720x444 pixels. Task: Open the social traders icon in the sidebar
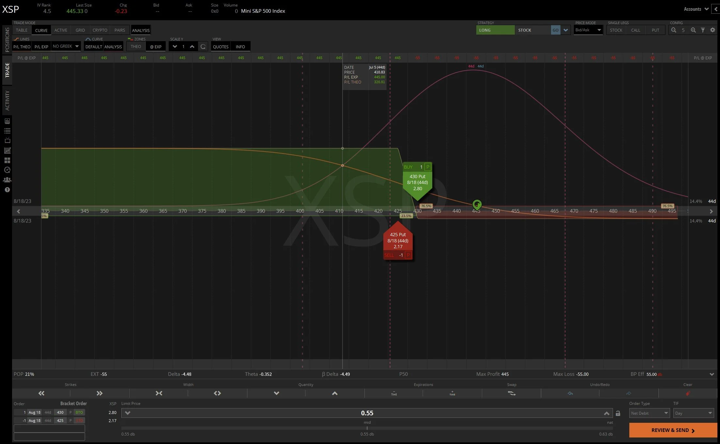tap(7, 180)
